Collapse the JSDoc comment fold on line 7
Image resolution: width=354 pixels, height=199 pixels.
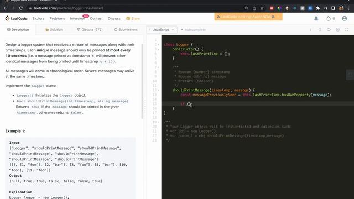tap(158, 67)
